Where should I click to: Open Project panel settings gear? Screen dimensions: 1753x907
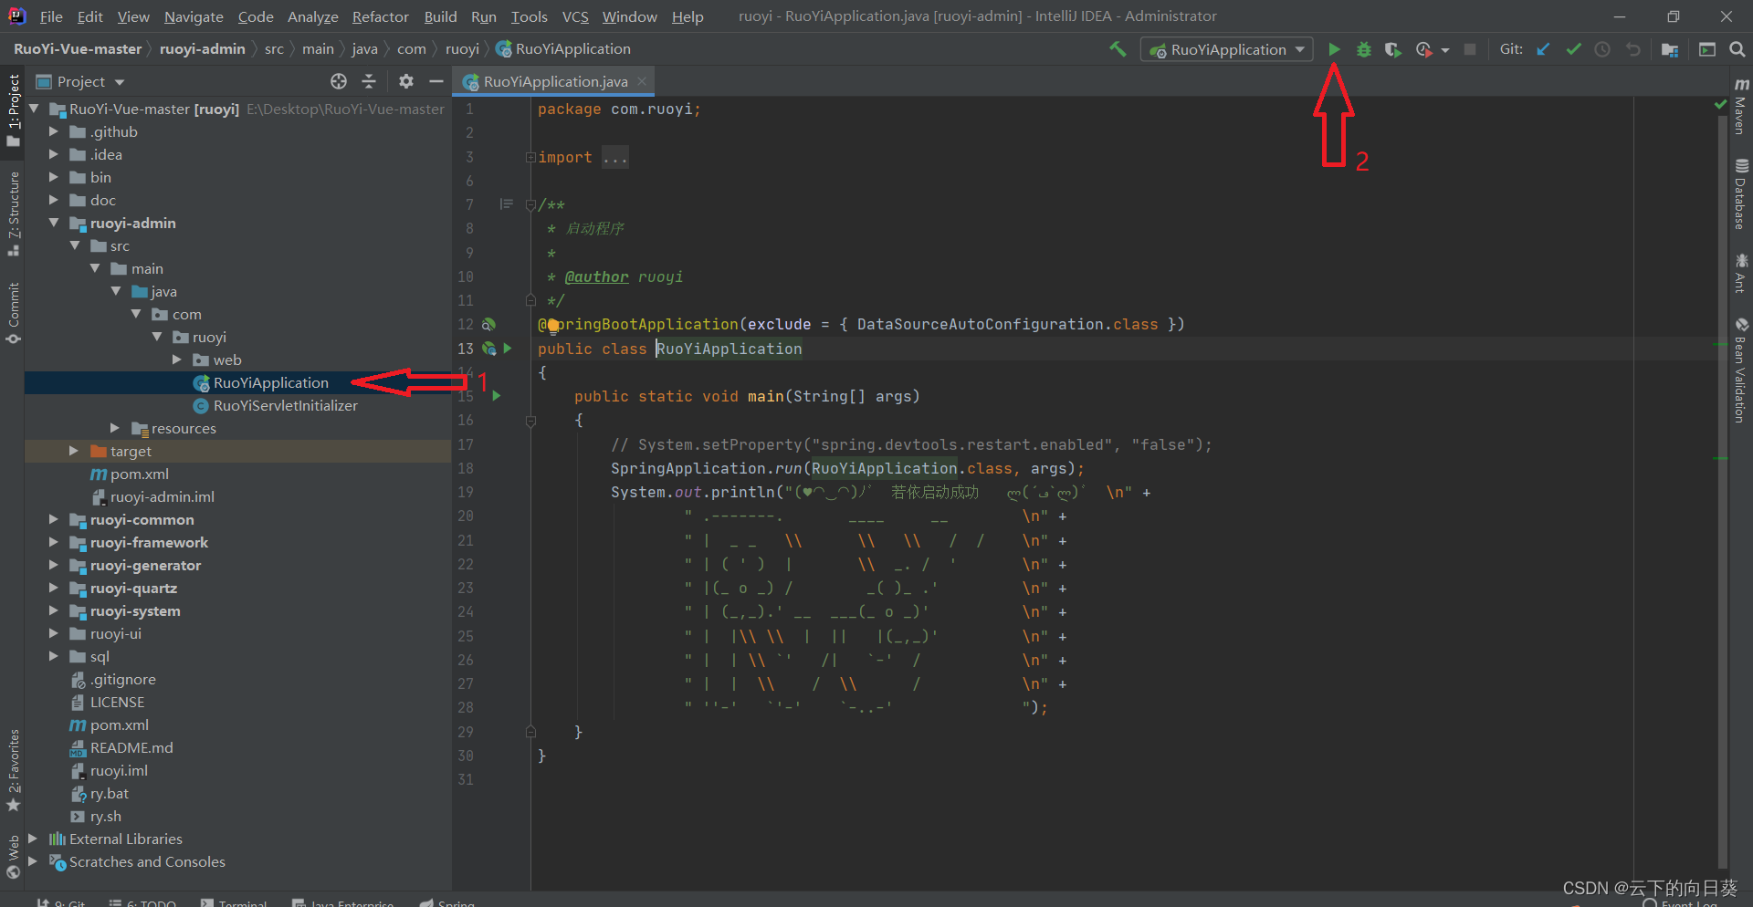(406, 81)
